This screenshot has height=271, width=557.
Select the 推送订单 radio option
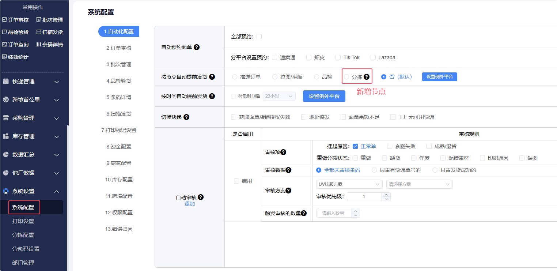235,77
